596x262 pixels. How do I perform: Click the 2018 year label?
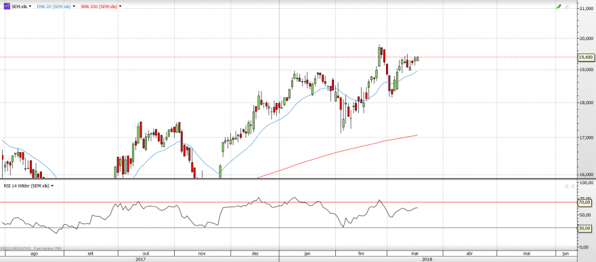427,259
